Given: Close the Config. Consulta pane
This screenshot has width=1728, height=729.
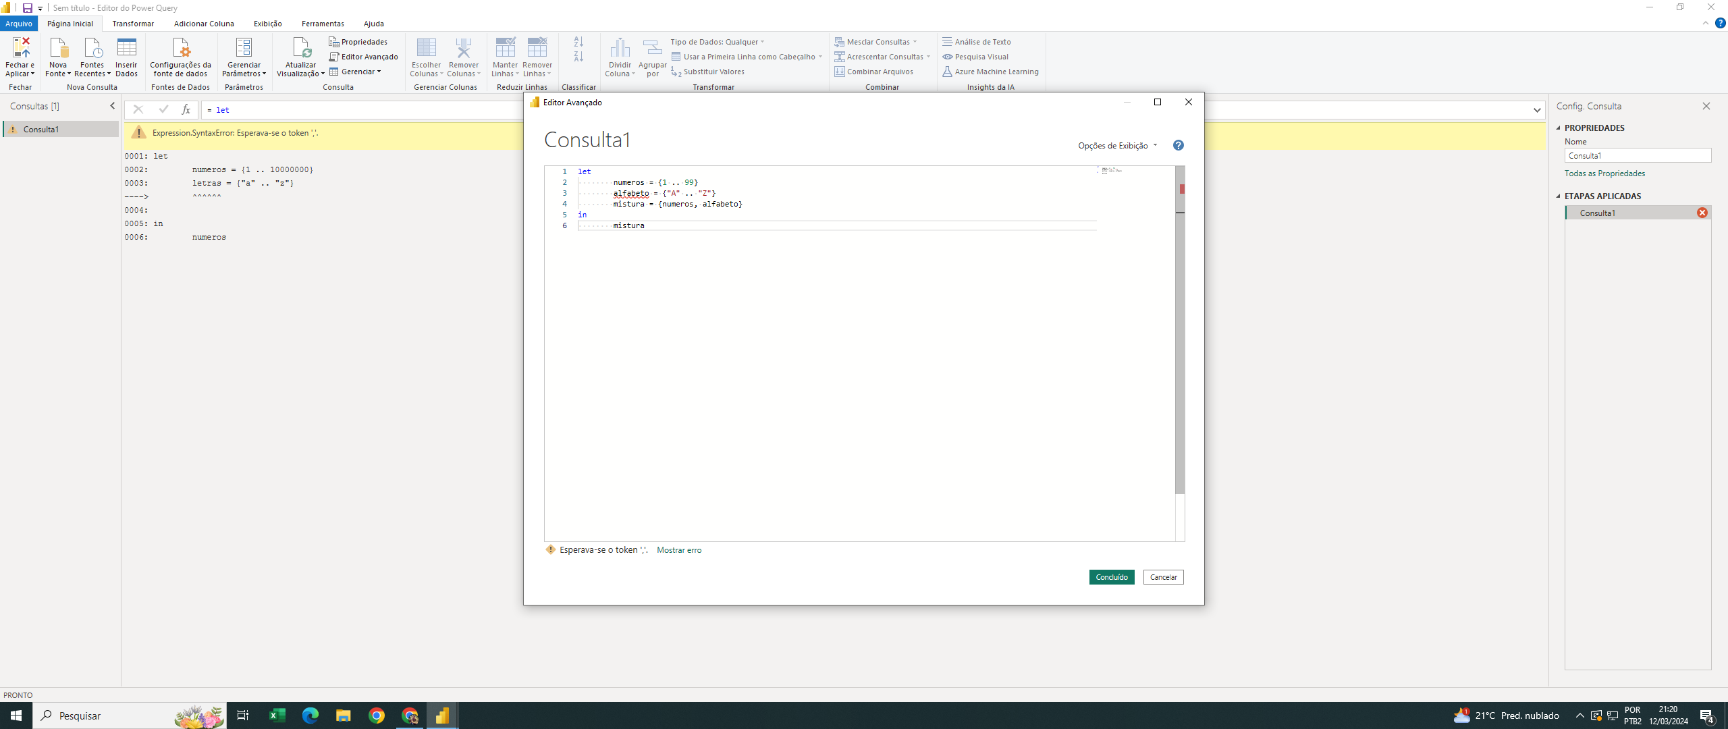Looking at the screenshot, I should click(x=1706, y=106).
